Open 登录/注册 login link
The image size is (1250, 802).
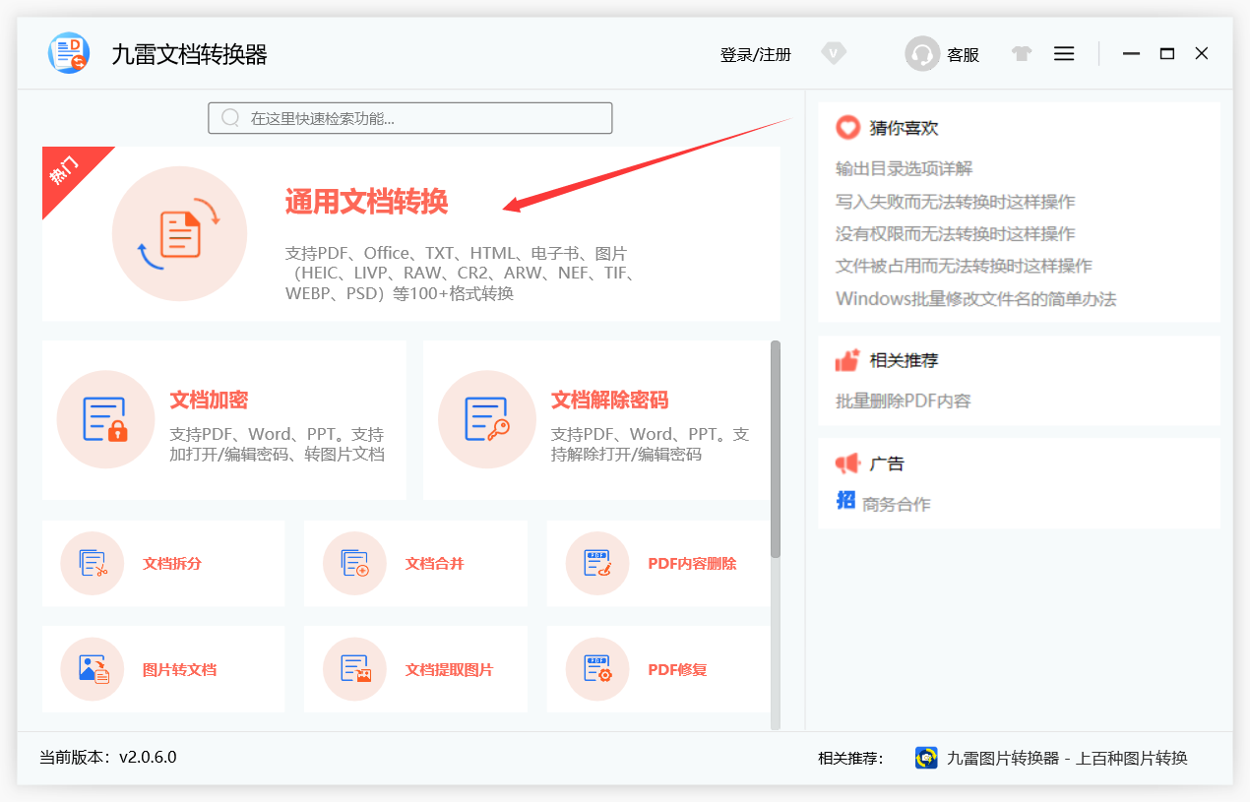point(756,55)
